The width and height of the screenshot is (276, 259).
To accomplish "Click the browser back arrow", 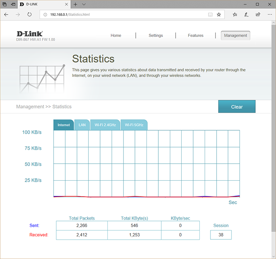I will coord(6,15).
